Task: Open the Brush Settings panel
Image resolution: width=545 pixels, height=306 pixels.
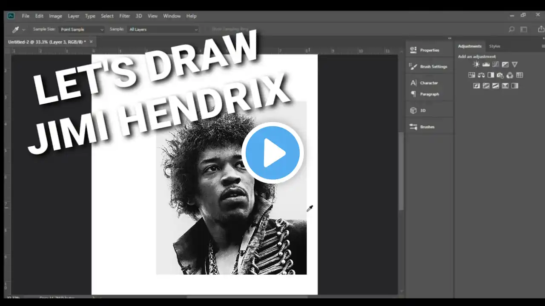Action: (429, 67)
